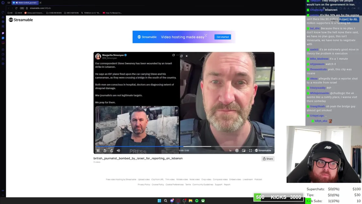Click the Compress video footer link
Screen dimensions: 362x204
pos(220,179)
